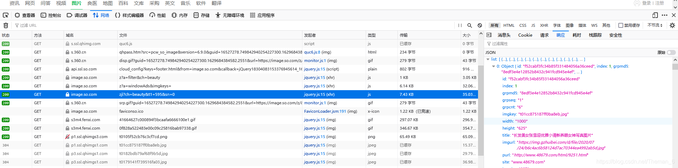Toggle the HTML request filter
The width and height of the screenshot is (678, 168).
coord(509,25)
